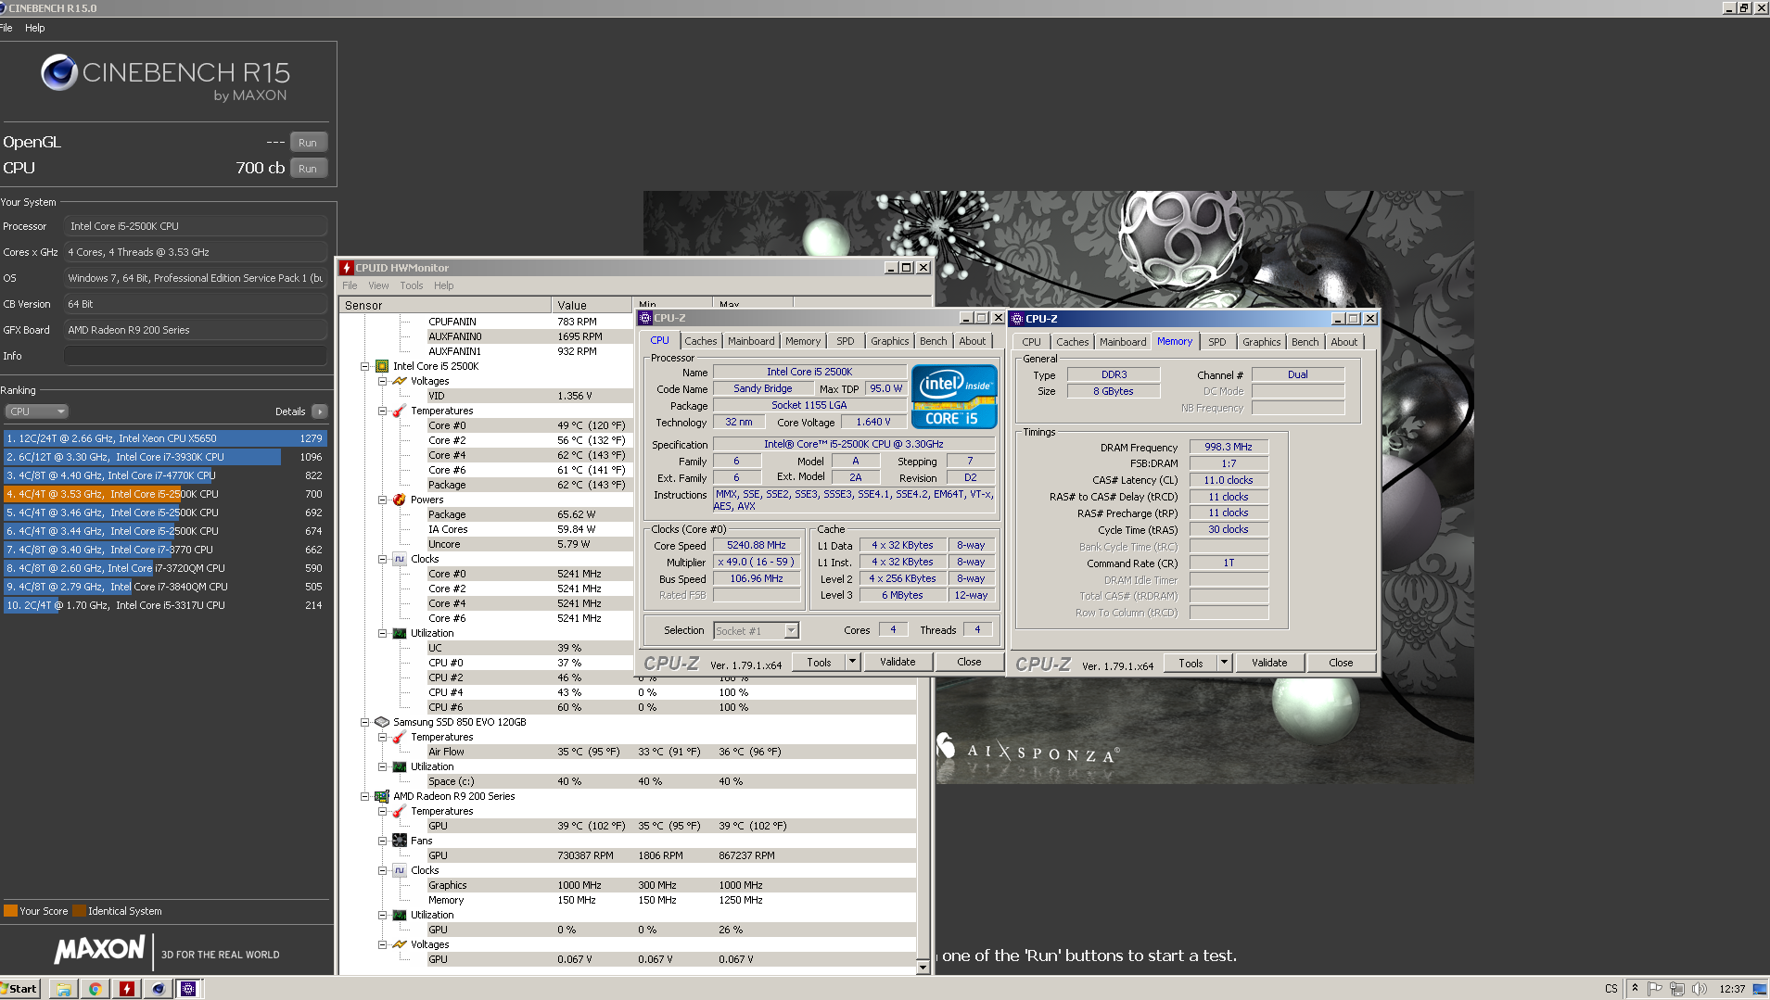Open Windows Explorer from the taskbar
Image resolution: width=1770 pixels, height=1000 pixels.
click(x=63, y=989)
